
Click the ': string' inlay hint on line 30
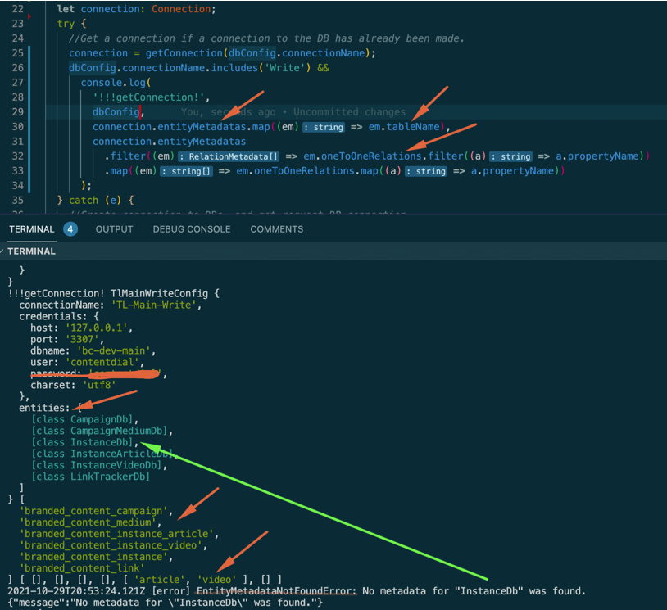(x=324, y=127)
